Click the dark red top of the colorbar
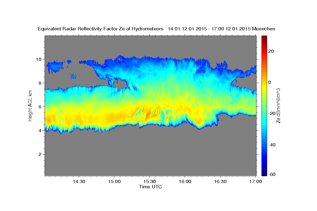The width and height of the screenshot is (317, 211). (264, 37)
